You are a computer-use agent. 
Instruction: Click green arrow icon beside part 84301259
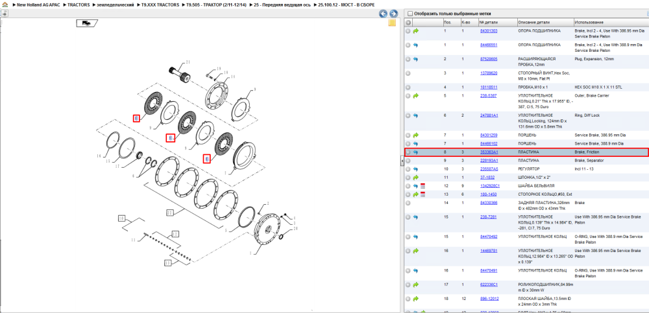tap(416, 135)
